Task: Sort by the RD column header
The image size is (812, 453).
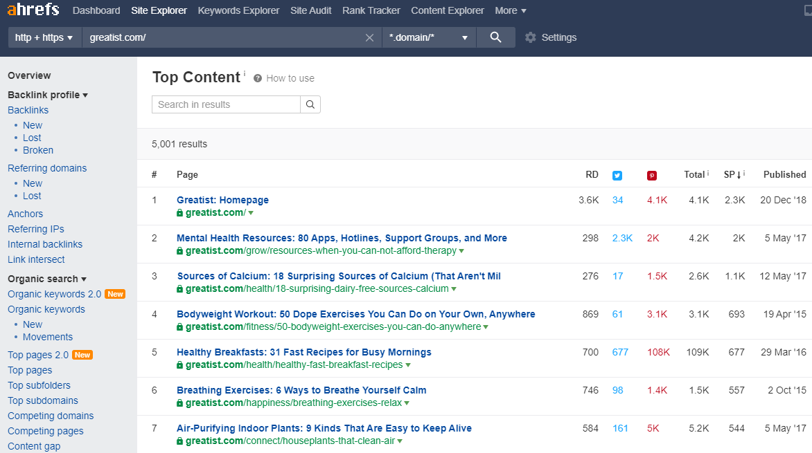Action: click(592, 175)
